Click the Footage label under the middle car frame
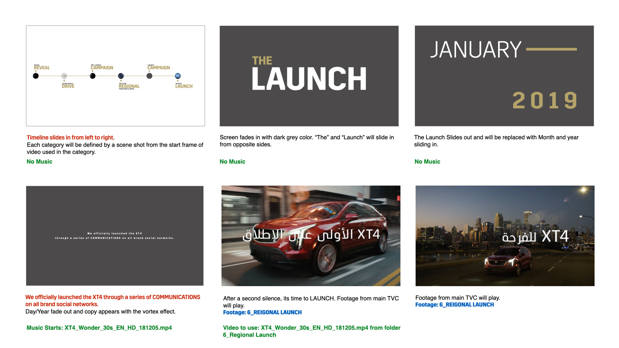 point(262,312)
